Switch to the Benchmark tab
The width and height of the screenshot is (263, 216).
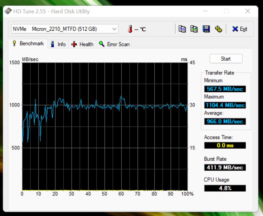coord(28,44)
